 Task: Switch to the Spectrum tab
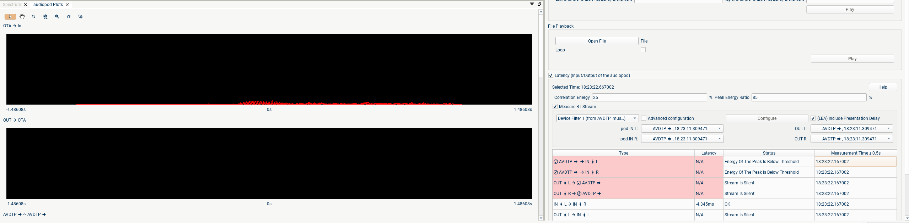tap(12, 5)
